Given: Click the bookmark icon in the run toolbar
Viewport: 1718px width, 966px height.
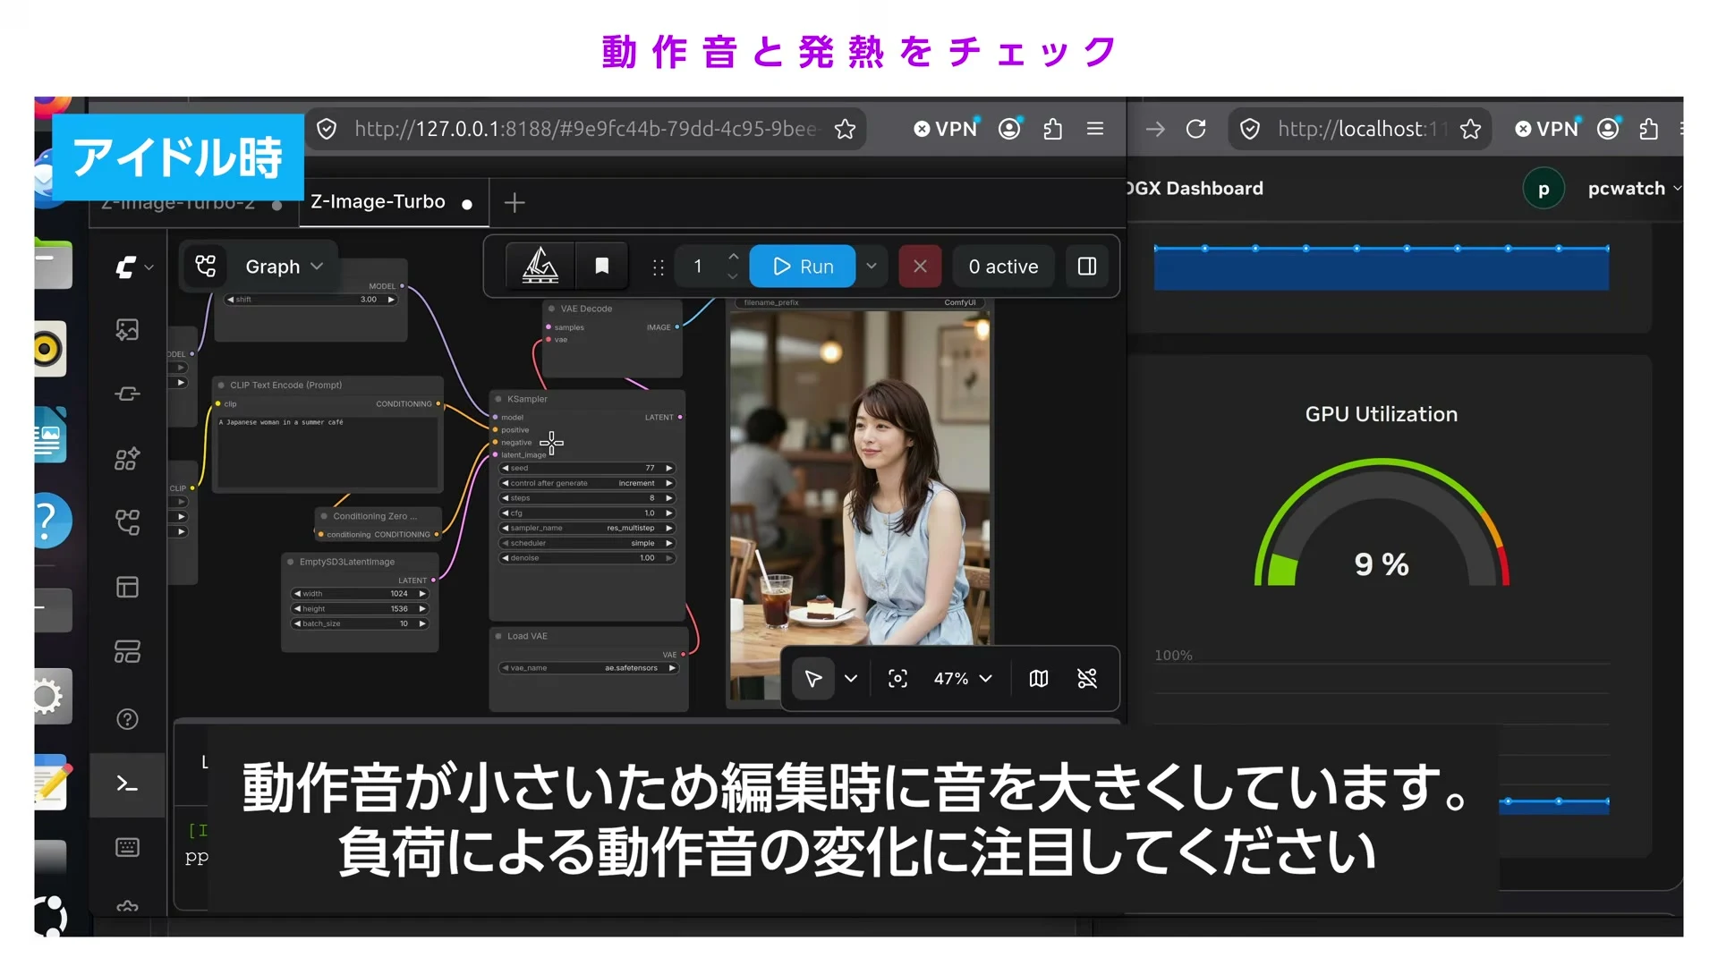Looking at the screenshot, I should pyautogui.click(x=602, y=267).
